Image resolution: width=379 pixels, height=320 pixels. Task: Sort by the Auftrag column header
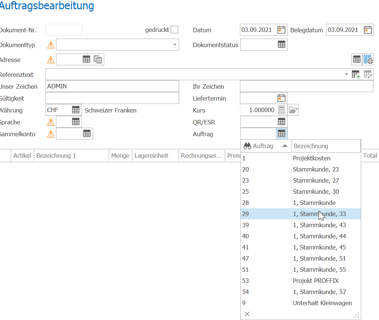tap(266, 146)
